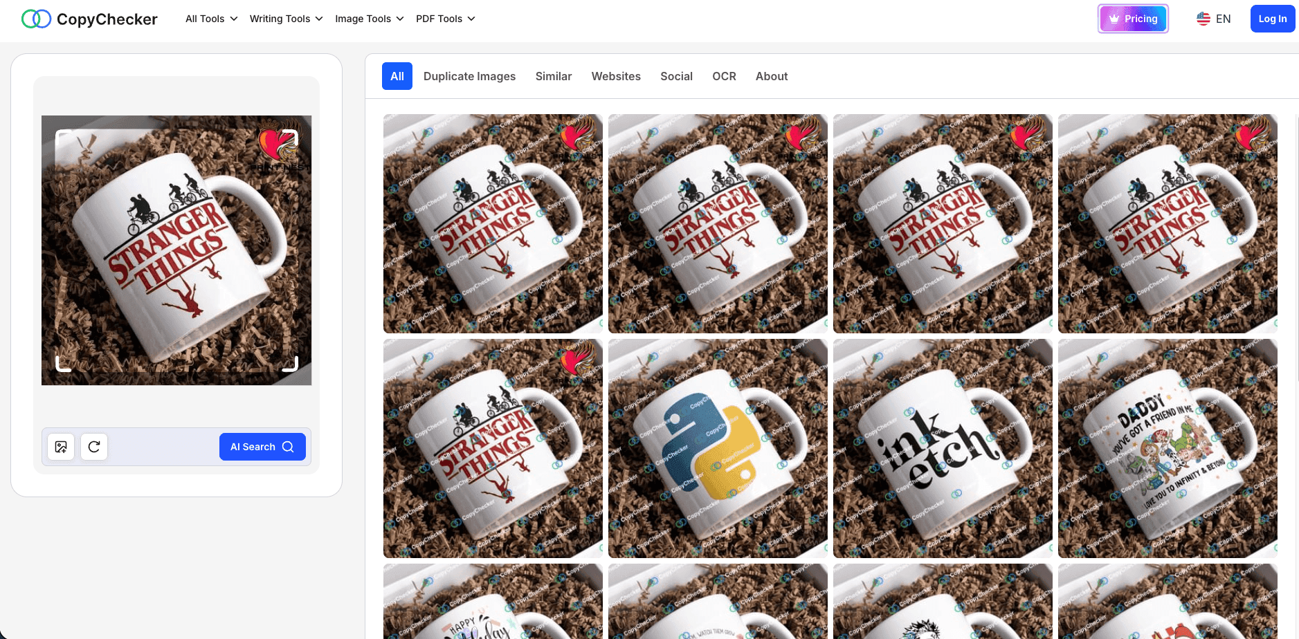Click the uploaded Stranger Things mug preview
1299x639 pixels.
pyautogui.click(x=176, y=250)
